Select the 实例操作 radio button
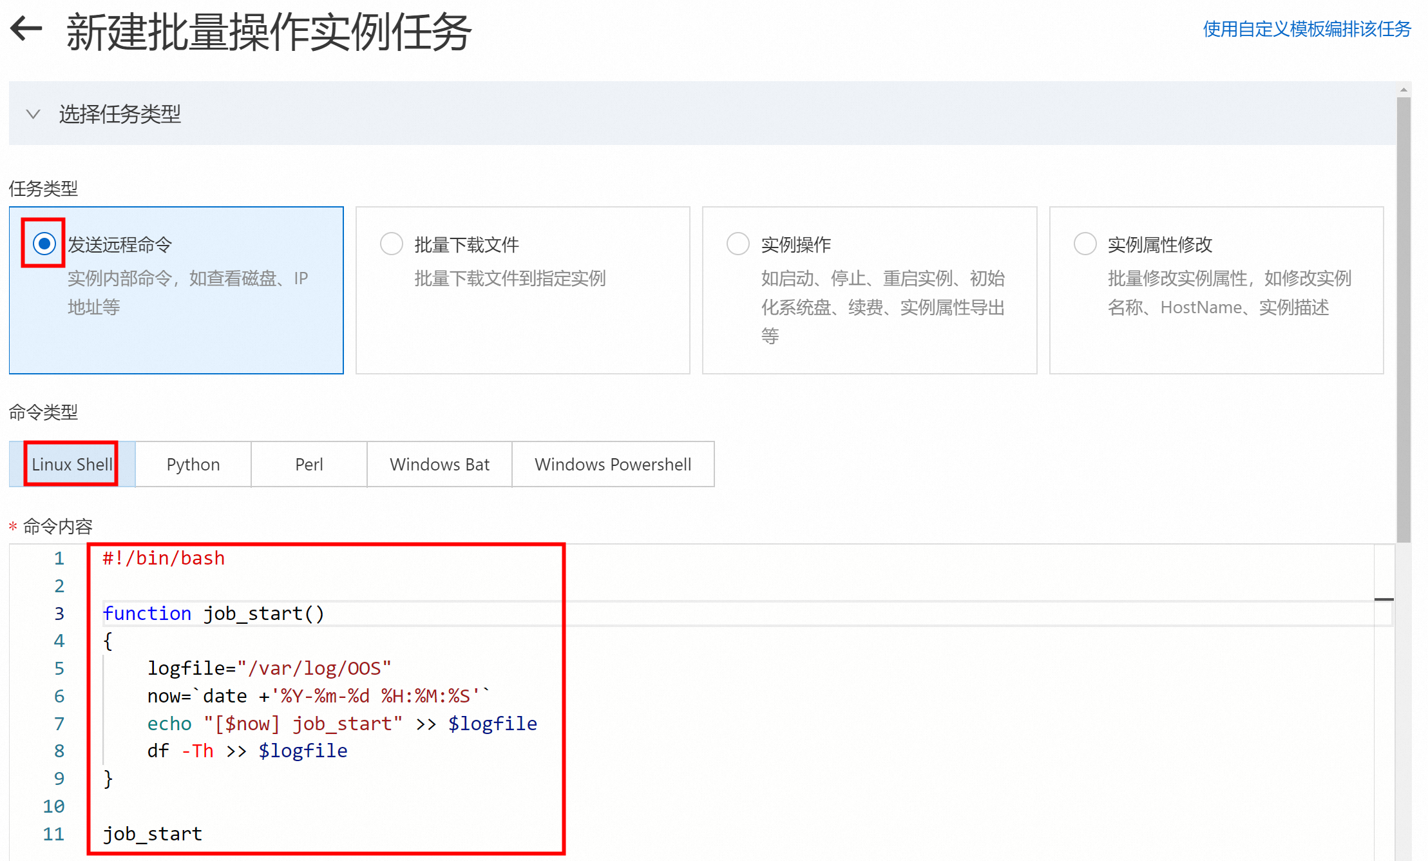 pos(738,244)
